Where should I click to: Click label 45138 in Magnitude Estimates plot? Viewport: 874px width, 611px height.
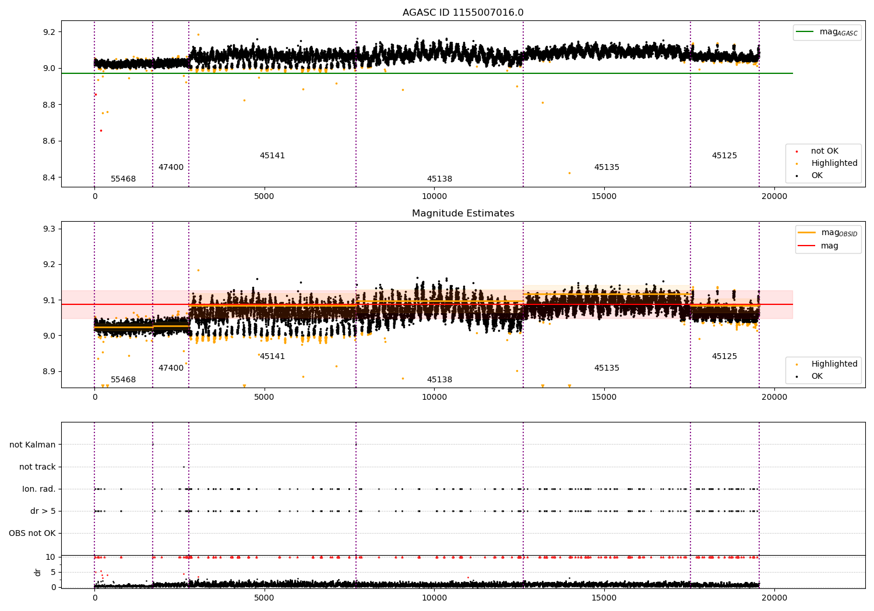(x=439, y=380)
